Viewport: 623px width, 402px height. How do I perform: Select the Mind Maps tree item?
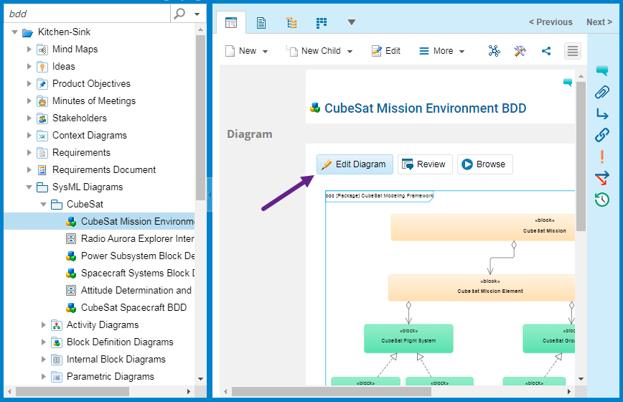point(75,50)
